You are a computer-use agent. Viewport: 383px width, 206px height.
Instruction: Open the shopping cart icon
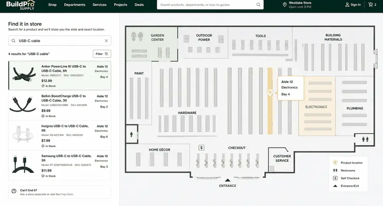coord(371,4)
